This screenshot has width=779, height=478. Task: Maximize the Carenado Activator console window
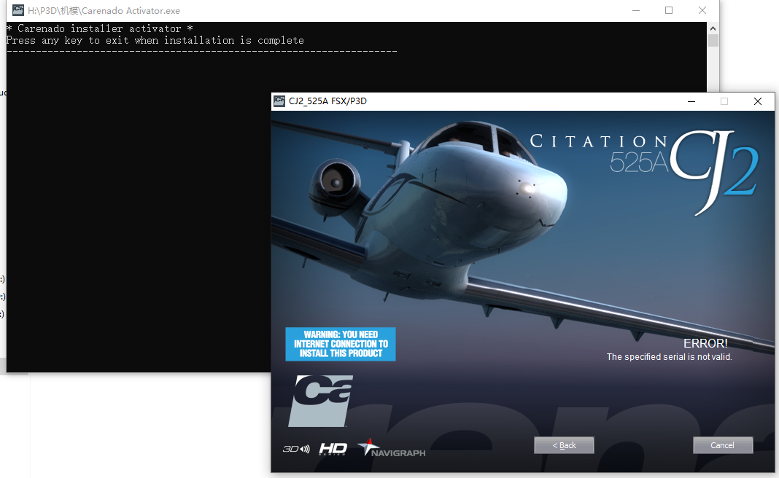(x=669, y=10)
